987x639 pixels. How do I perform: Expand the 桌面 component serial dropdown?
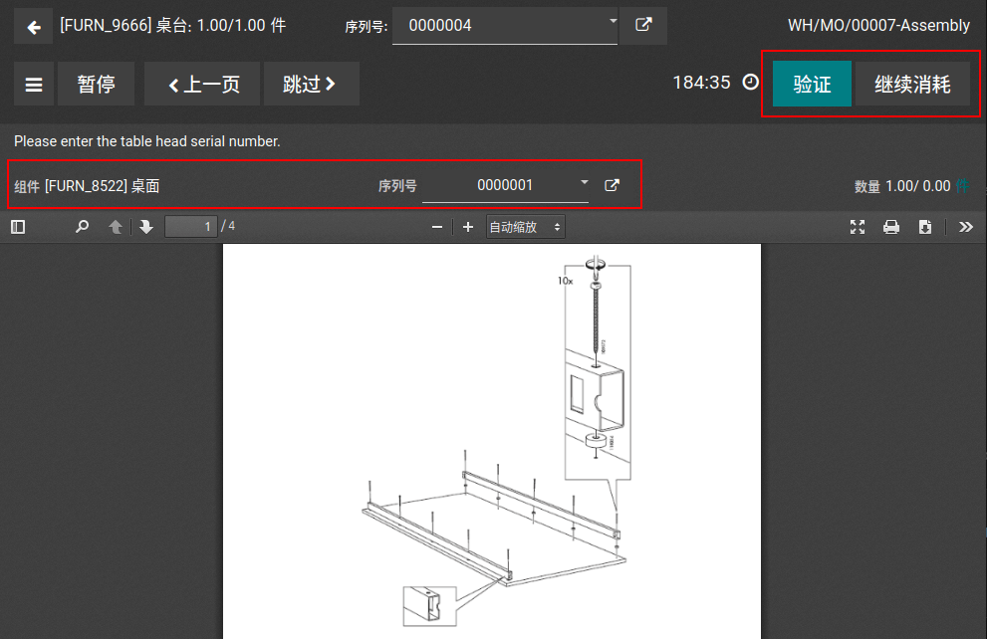click(x=584, y=183)
